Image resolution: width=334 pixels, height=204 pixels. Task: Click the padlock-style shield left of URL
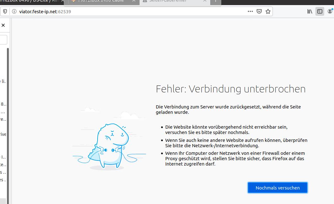pyautogui.click(x=5, y=11)
